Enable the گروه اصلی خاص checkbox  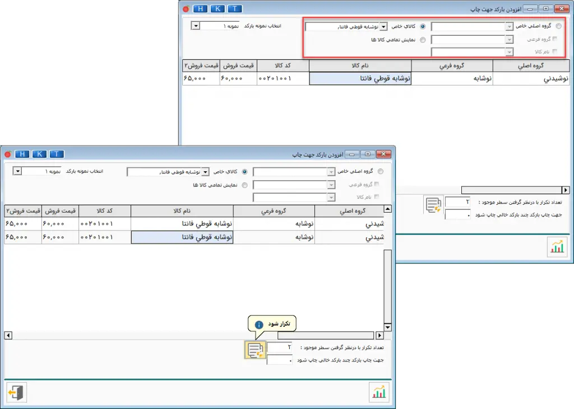380,171
